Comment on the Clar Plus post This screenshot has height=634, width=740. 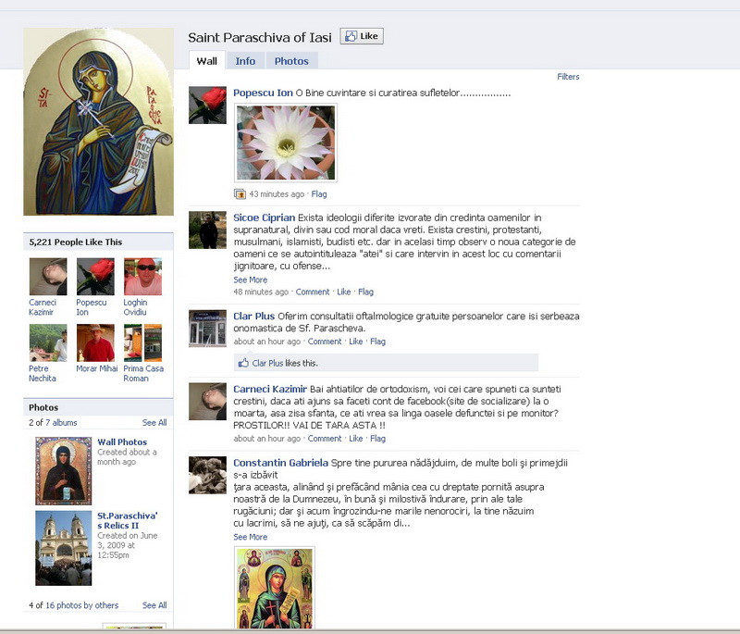[324, 342]
